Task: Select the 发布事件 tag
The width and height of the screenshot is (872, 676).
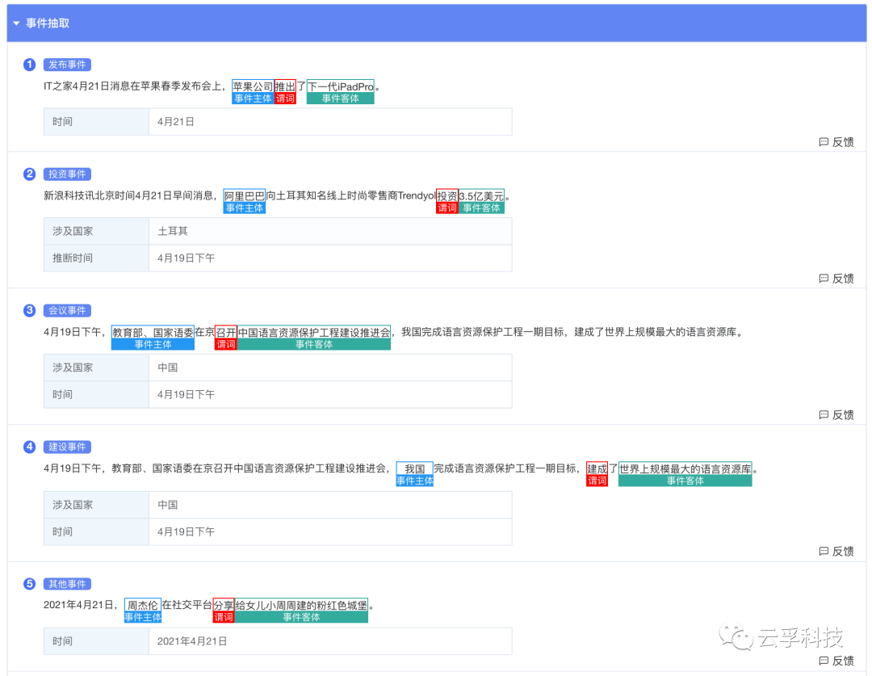Action: click(x=67, y=65)
